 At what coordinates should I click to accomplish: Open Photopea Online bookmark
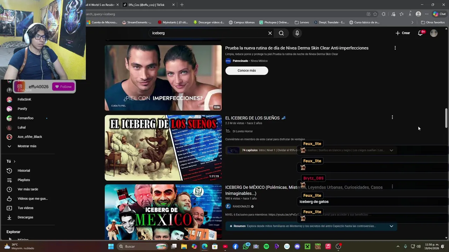pyautogui.click(x=274, y=22)
